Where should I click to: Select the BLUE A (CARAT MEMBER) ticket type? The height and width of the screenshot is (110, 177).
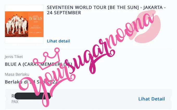point(38,64)
